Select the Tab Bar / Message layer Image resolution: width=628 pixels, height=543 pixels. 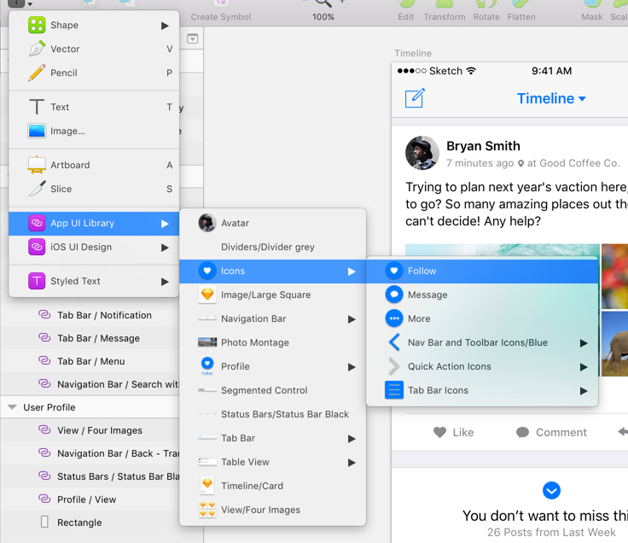point(90,338)
